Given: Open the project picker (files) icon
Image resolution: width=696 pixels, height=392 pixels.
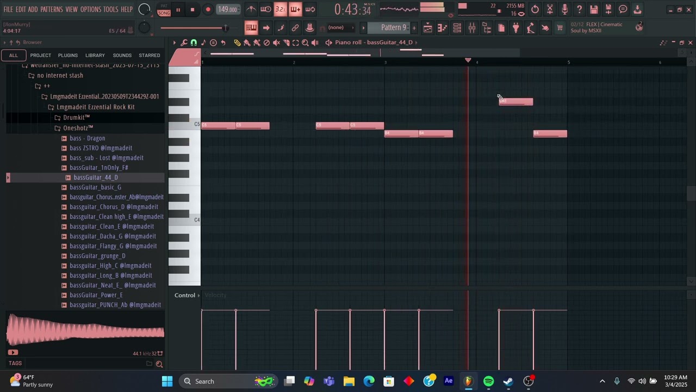Looking at the screenshot, I should point(501,28).
